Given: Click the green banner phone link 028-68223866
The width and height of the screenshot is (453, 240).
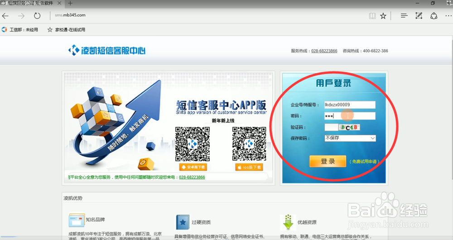Looking at the screenshot, I should [192, 177].
